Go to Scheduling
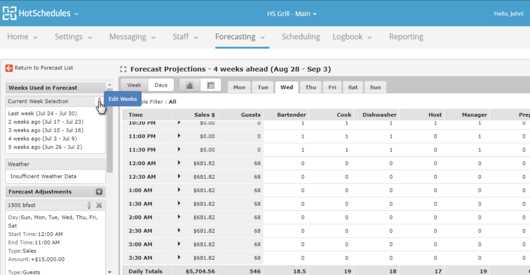The height and width of the screenshot is (275, 530). [x=301, y=37]
